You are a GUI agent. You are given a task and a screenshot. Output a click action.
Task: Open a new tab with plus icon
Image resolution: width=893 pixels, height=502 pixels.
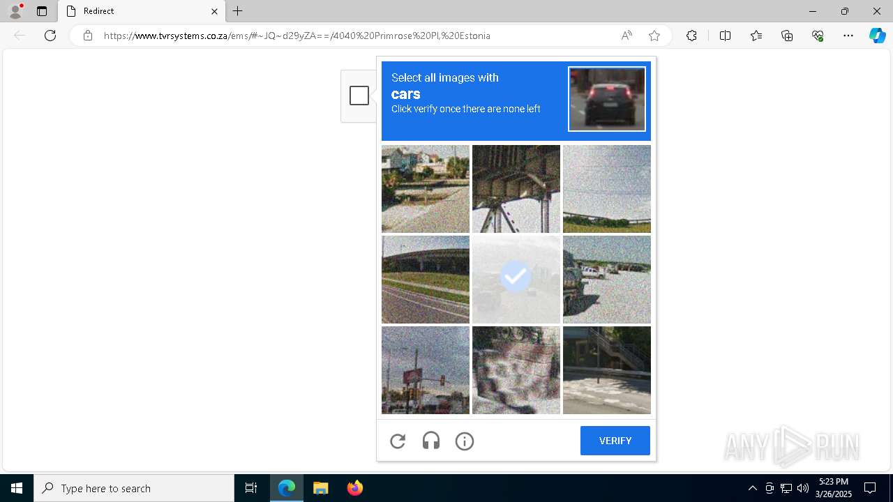pyautogui.click(x=238, y=11)
